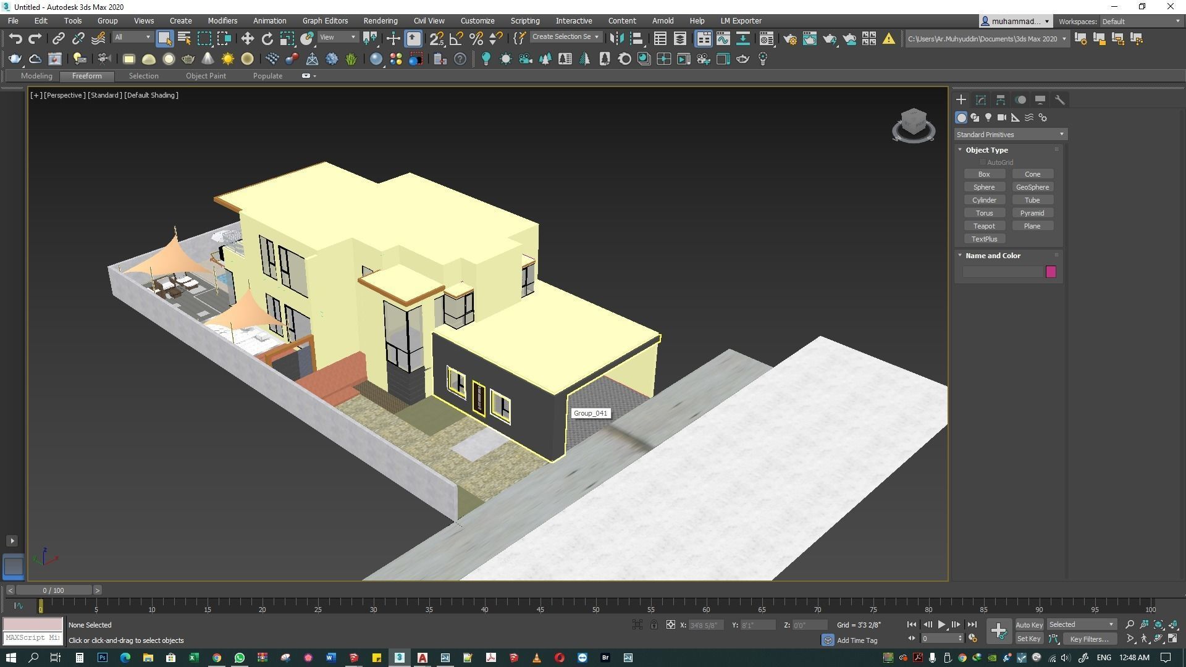Viewport: 1186px width, 667px height.
Task: Click the Teapot primitive button
Action: 984,226
